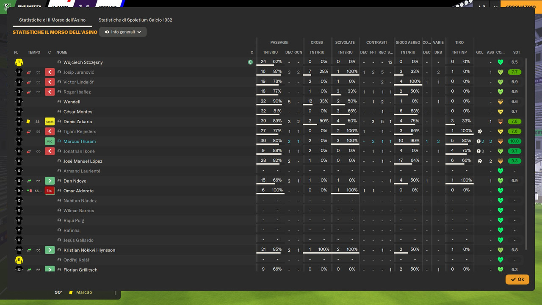The image size is (542, 305).
Task: Sort table by the VOT rating column header
Action: (516, 53)
